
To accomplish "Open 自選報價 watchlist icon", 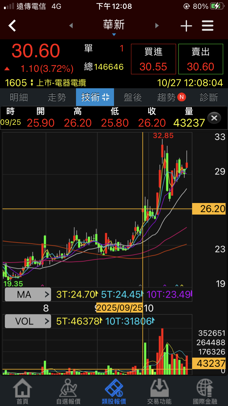I will 68,391.
